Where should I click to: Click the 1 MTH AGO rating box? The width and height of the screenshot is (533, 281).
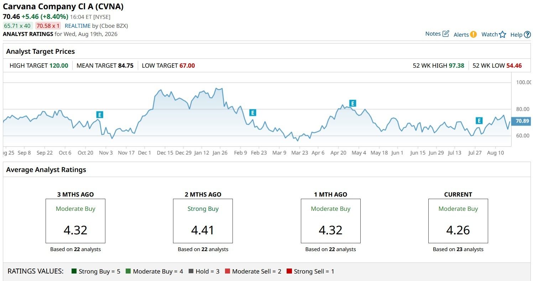(331, 221)
